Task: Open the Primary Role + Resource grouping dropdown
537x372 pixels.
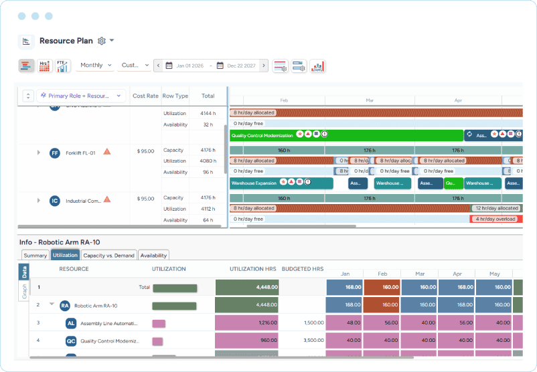Action: [x=81, y=96]
